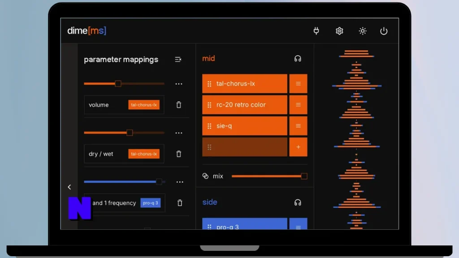Select the rc-20 retro color plugin slot
Screen dimensions: 459x258
(x=245, y=105)
